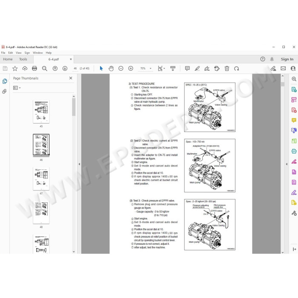The image size is (298, 298).
Task: Close the 6-4.pdf tab
Action: tap(71, 59)
